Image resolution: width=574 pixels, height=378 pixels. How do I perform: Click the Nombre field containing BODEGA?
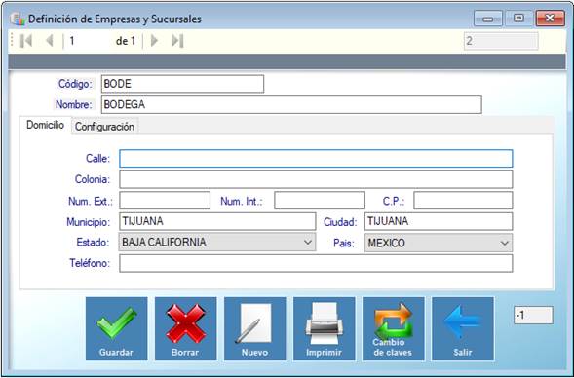tap(291, 104)
